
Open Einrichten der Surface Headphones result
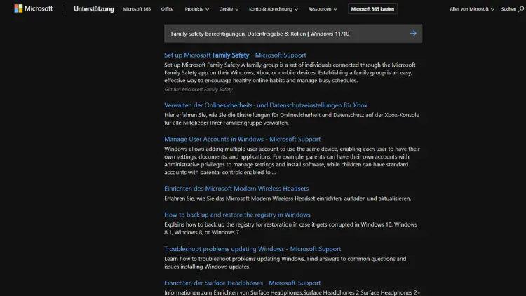(x=242, y=283)
